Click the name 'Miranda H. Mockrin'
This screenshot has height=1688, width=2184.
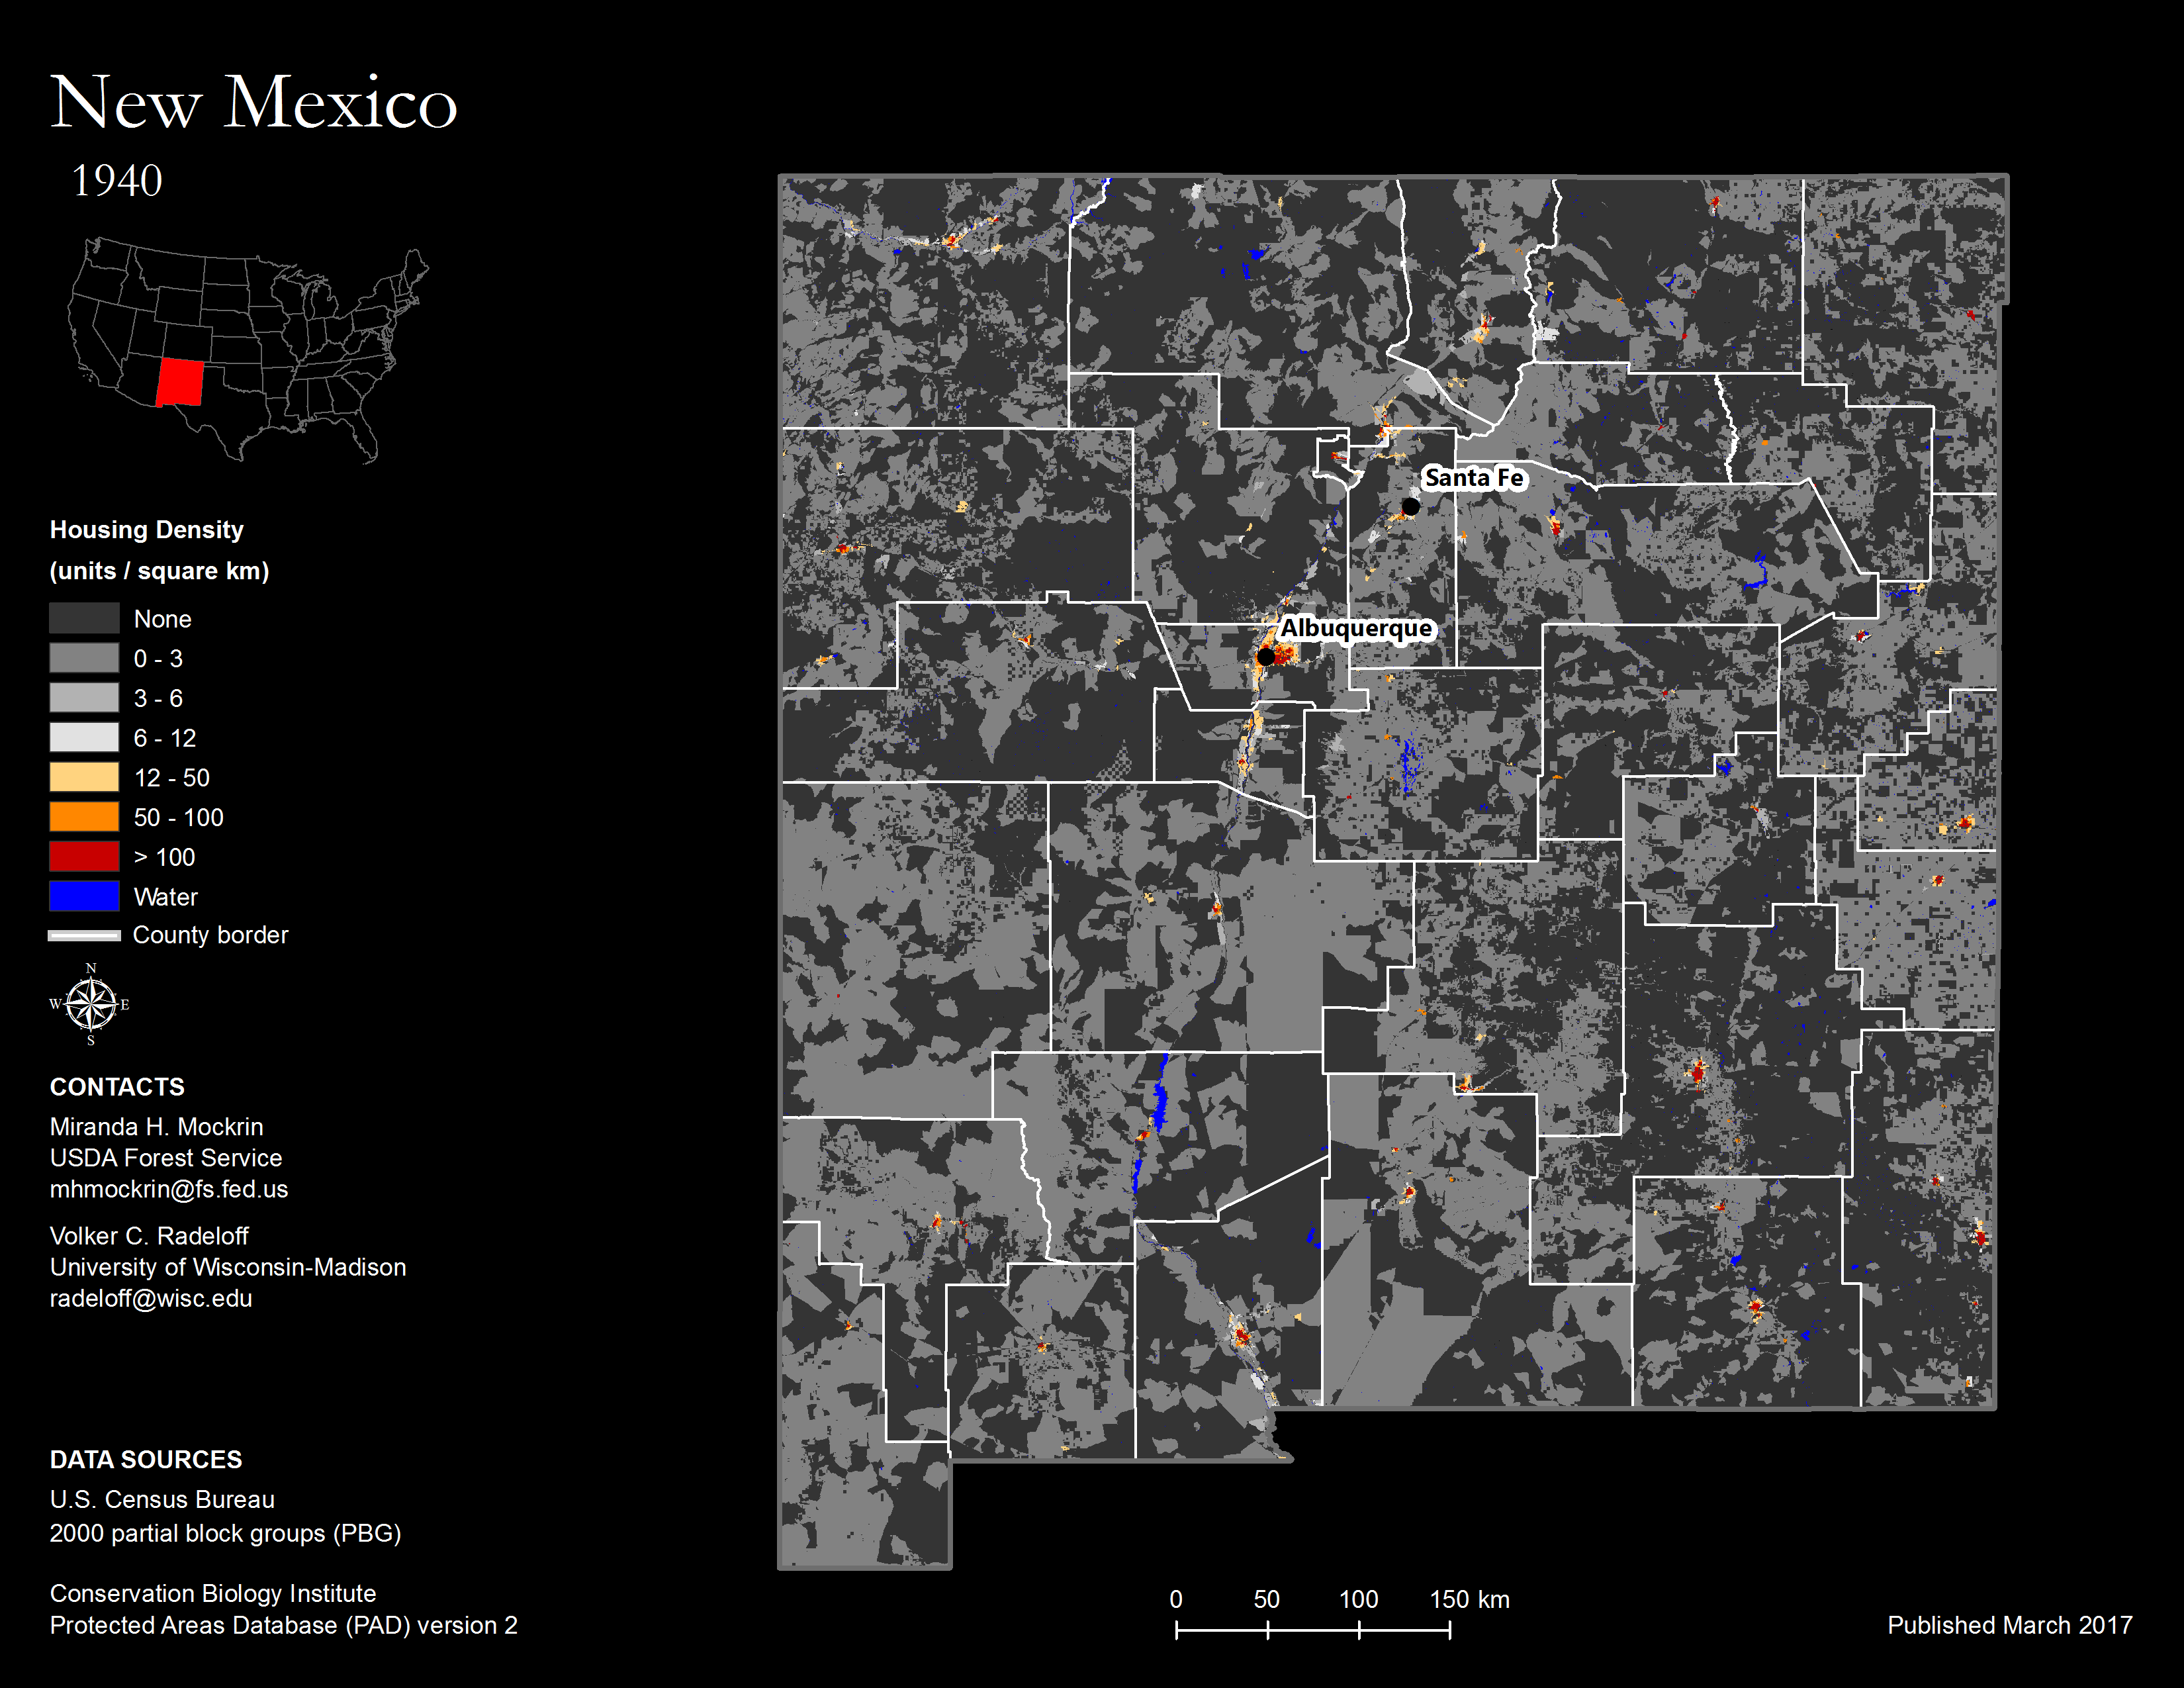pyautogui.click(x=157, y=1127)
